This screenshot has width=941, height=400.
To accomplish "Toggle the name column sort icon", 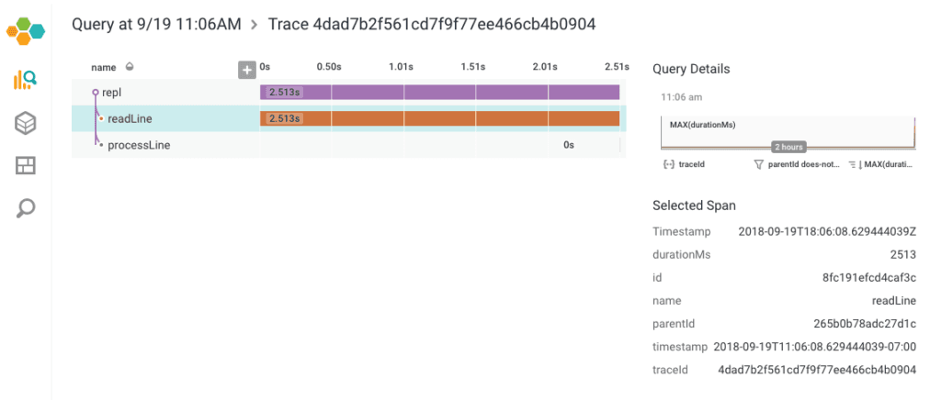I will click(130, 67).
